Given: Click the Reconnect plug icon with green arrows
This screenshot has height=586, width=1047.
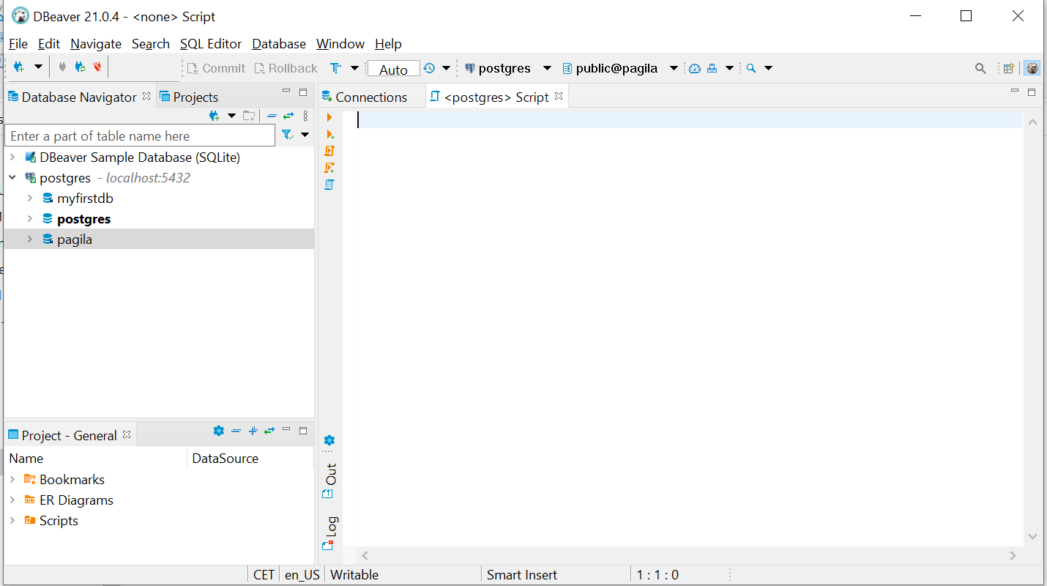Looking at the screenshot, I should (x=81, y=67).
